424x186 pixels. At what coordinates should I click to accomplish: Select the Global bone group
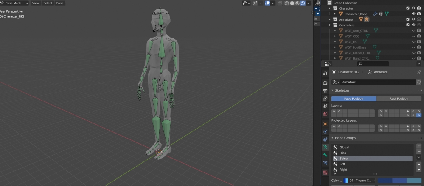(373, 147)
